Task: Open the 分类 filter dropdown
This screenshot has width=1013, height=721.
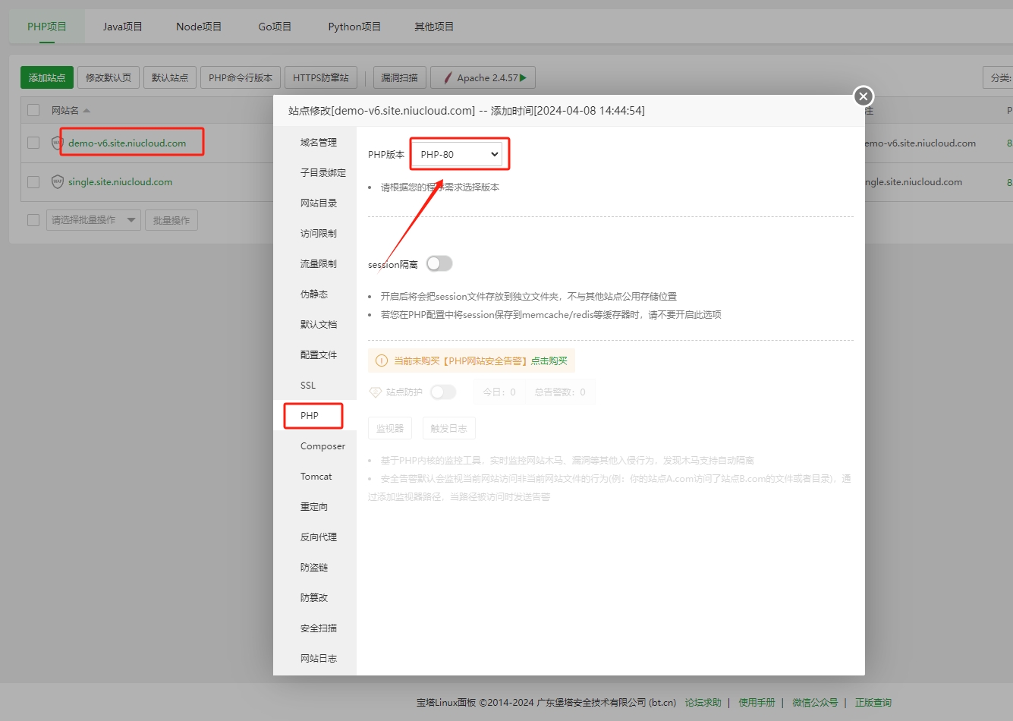Action: (999, 77)
